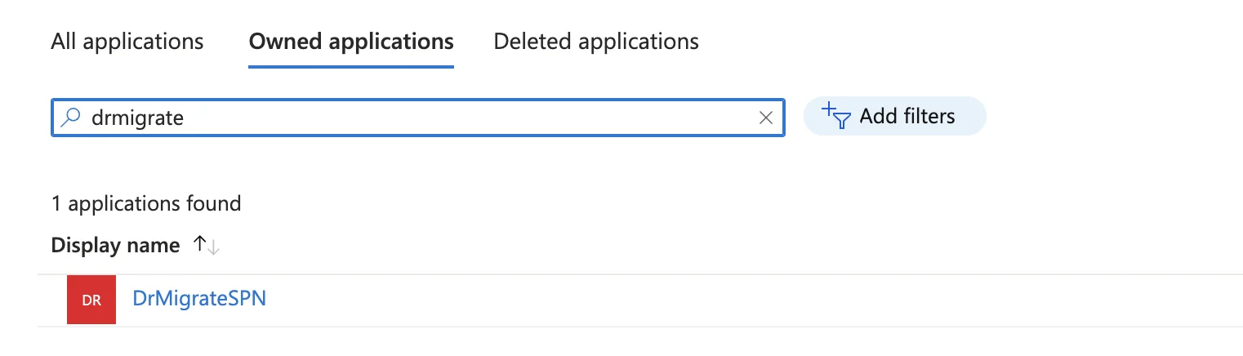Select the Owned applications tab
1243x356 pixels.
pos(351,41)
